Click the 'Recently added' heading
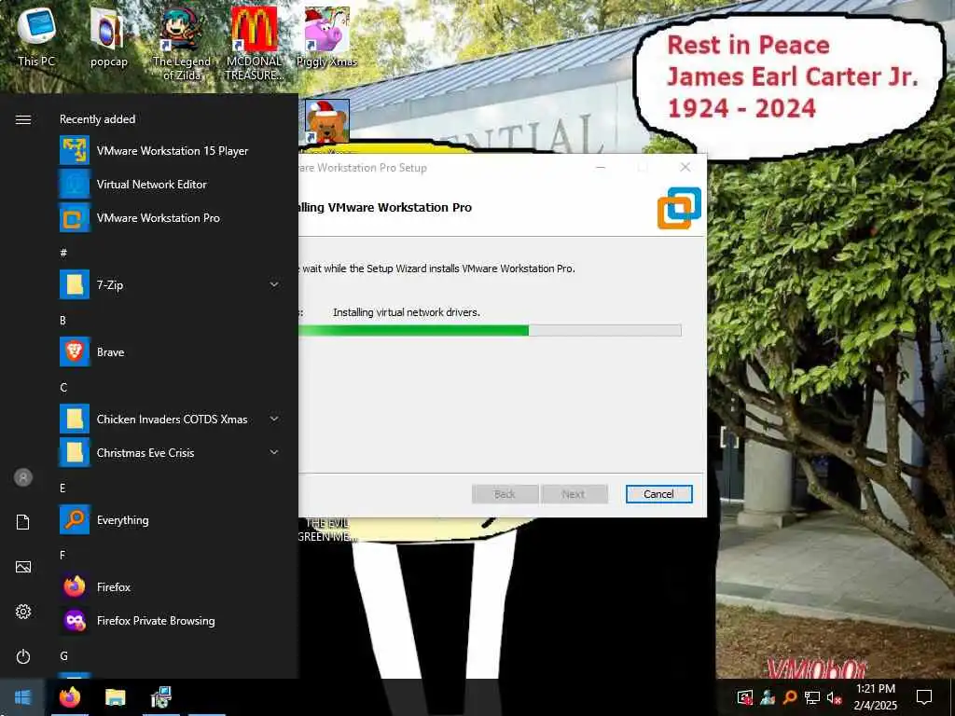The image size is (955, 716). coord(97,119)
